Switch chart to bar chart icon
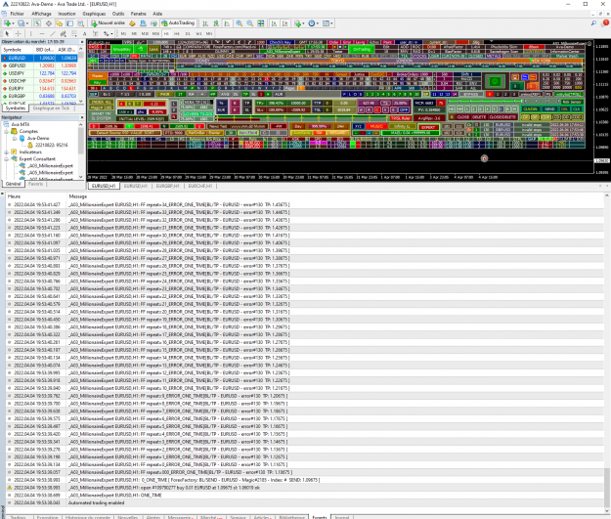The image size is (611, 519). [205, 23]
